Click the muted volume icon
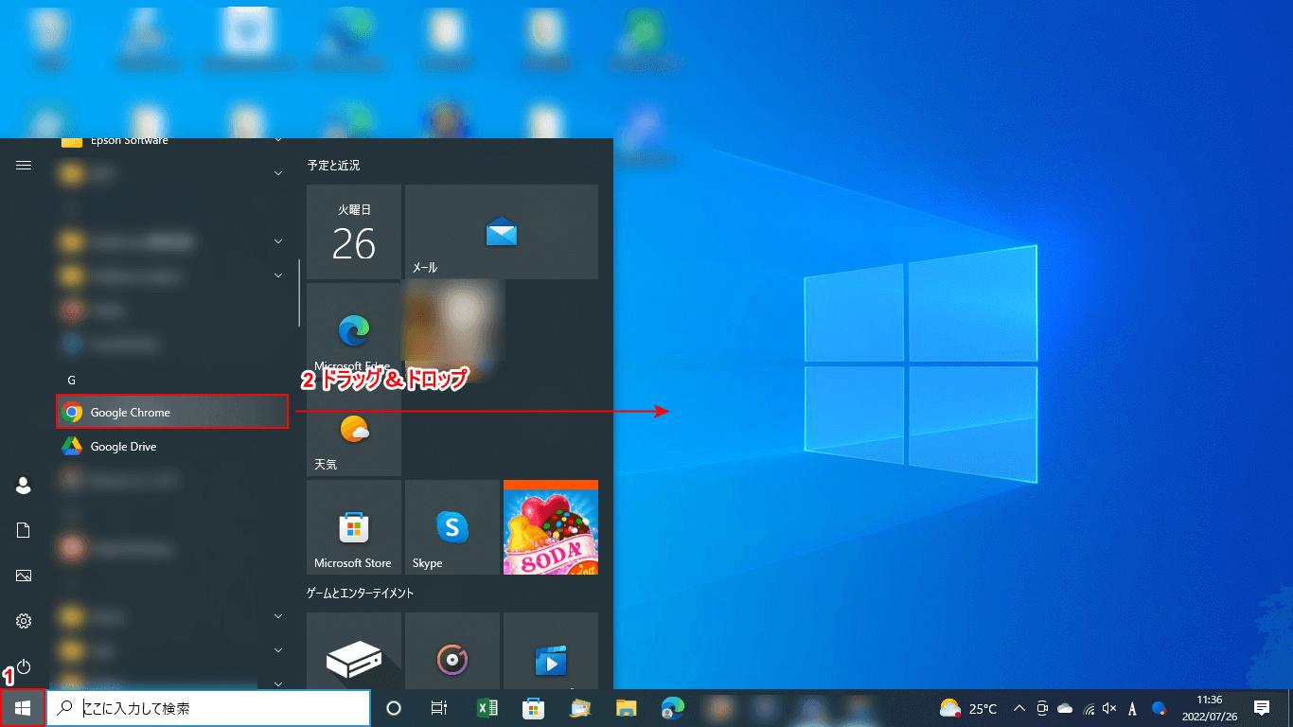 pos(1109,708)
